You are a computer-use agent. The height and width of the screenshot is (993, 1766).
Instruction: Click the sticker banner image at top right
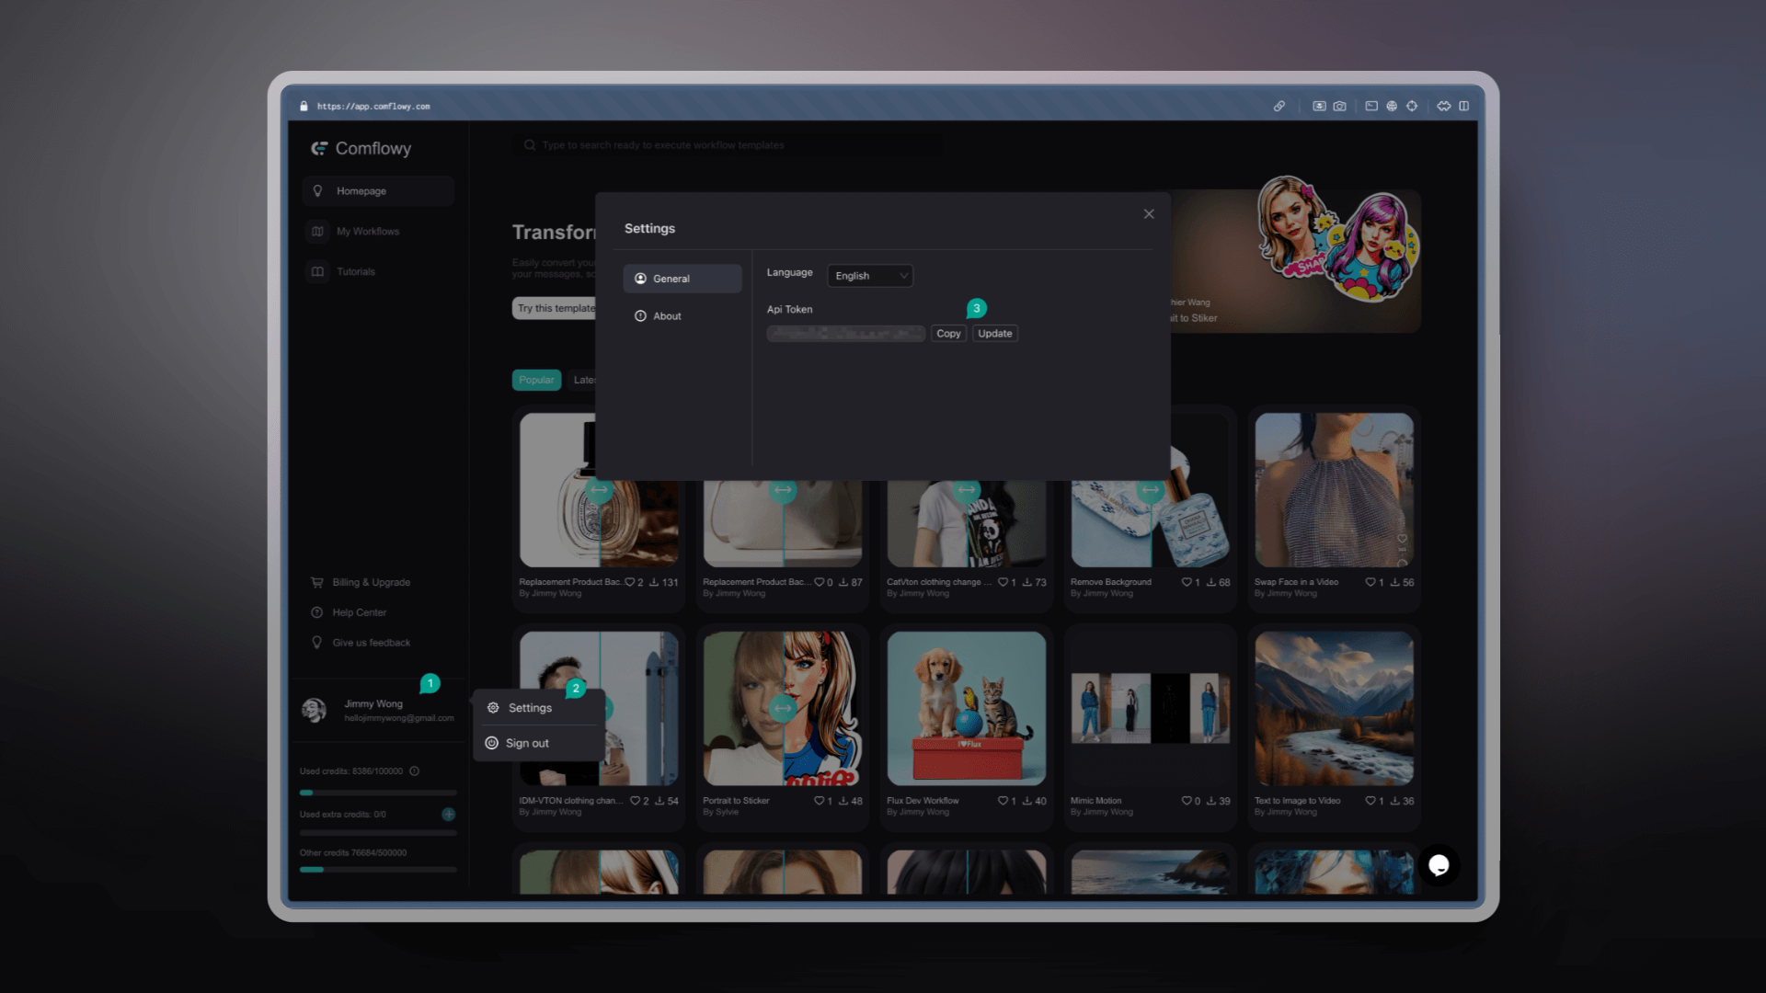1337,240
